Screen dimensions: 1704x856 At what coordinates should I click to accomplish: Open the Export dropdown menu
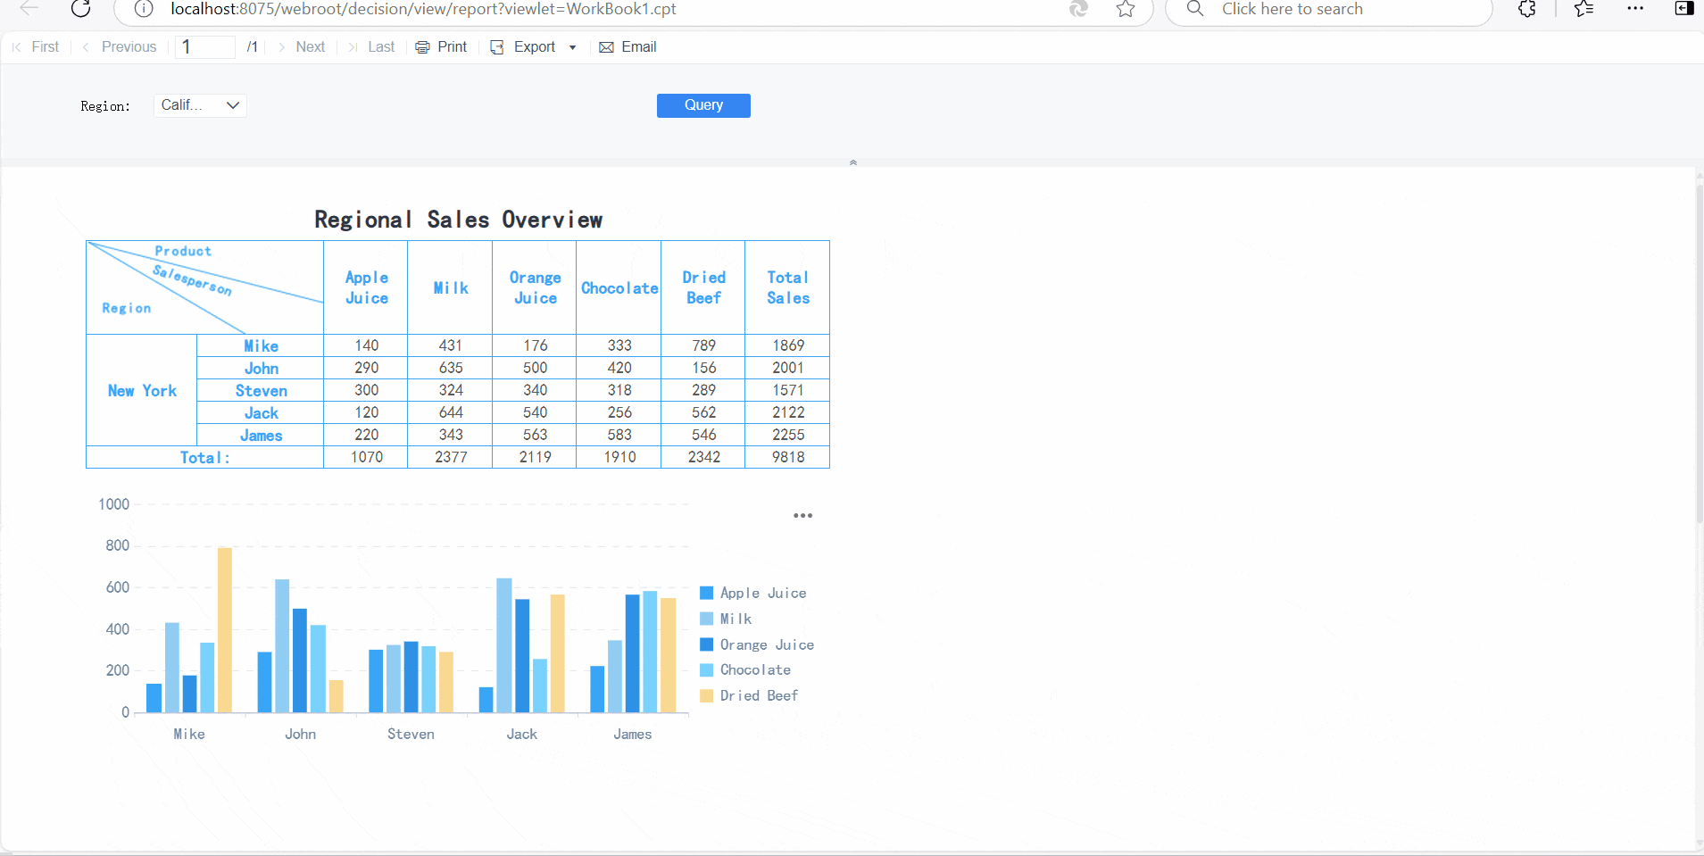534,47
